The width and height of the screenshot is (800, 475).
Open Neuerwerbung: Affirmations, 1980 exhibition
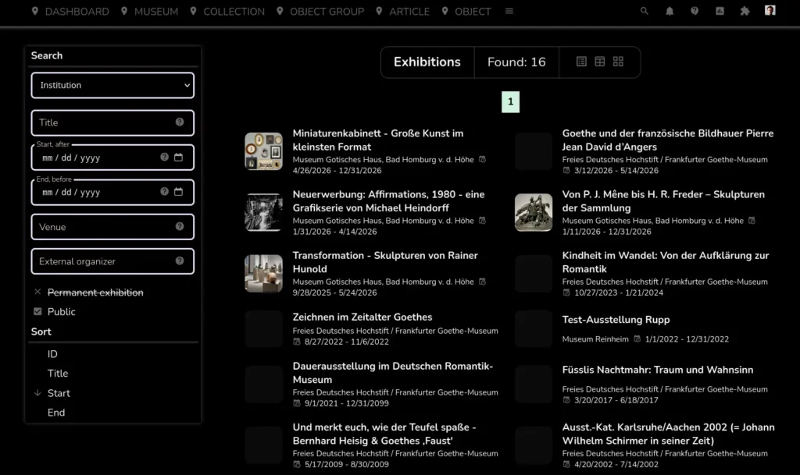(388, 201)
